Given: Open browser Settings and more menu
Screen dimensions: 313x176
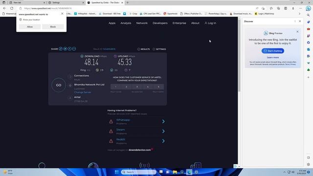Looking at the screenshot, I should pos(300,8).
